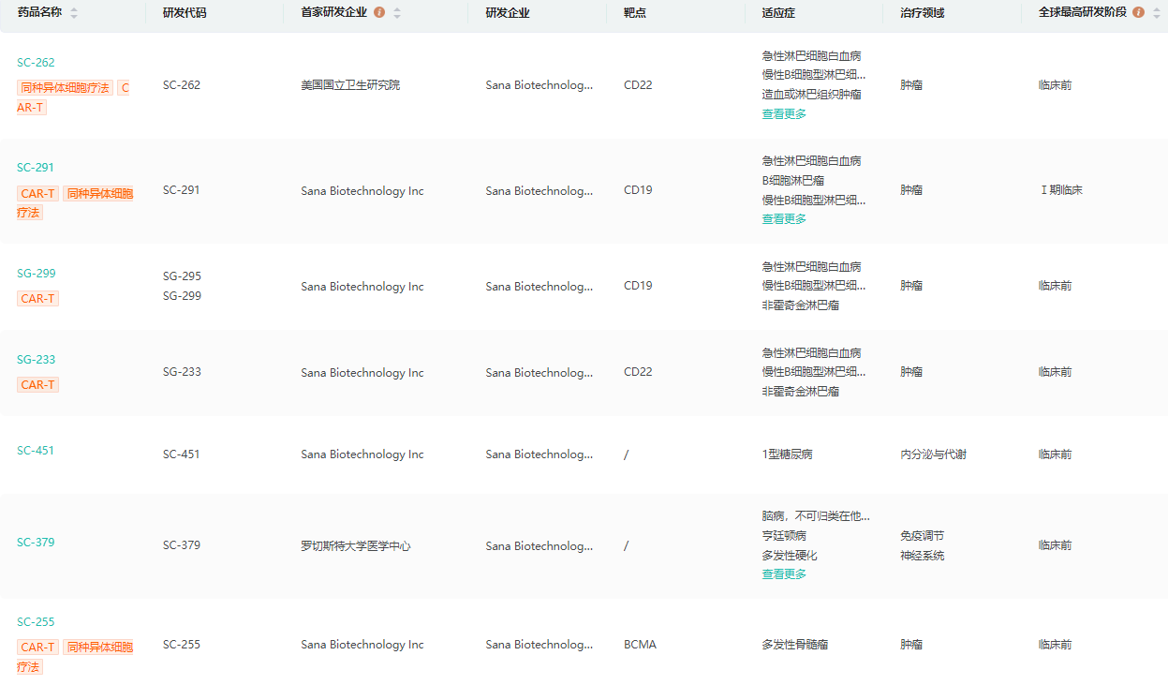
Task: Open drug SC-379 link
Action: (36, 543)
